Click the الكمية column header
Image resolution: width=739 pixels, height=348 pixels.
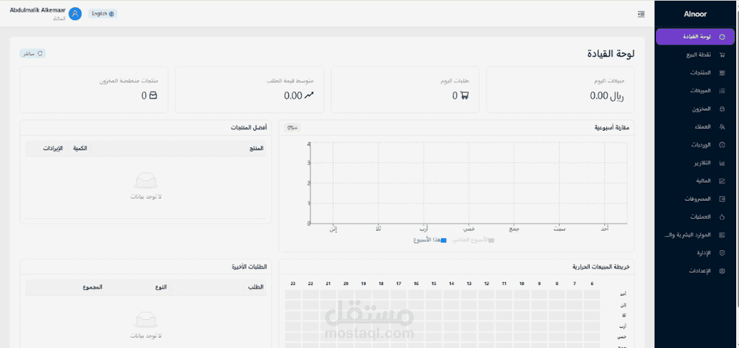coord(79,148)
